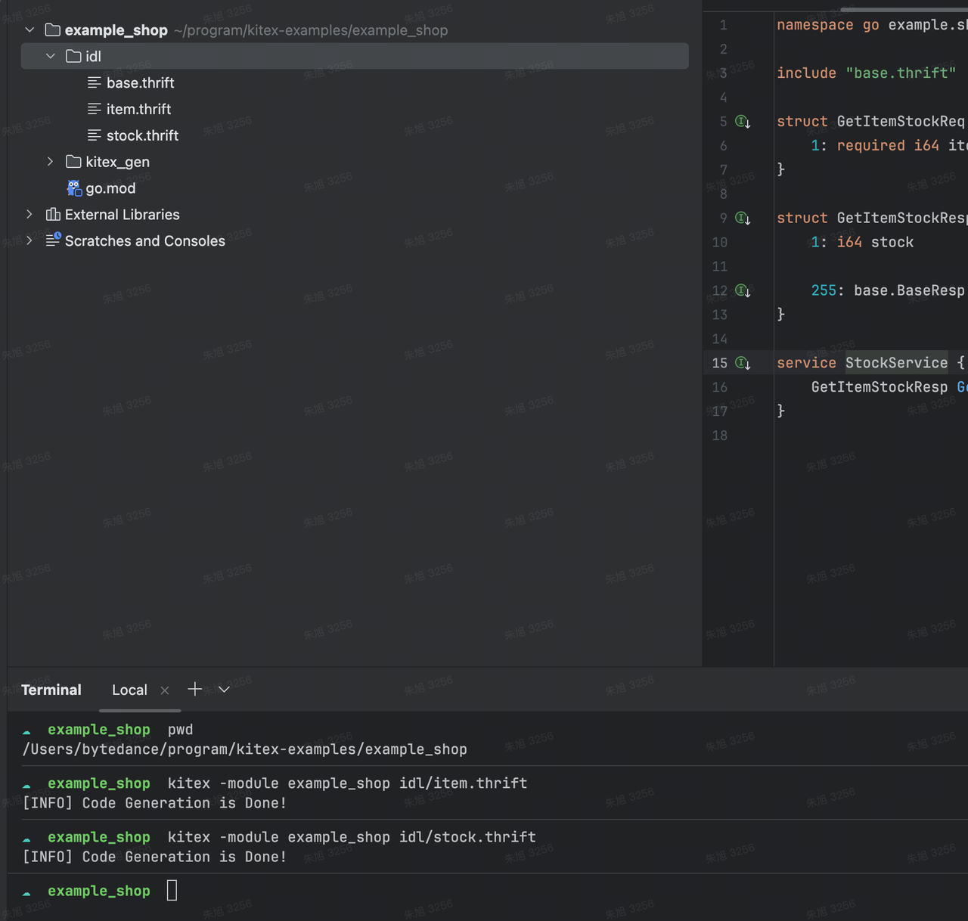
Task: Select External Libraries label
Action: coord(122,215)
